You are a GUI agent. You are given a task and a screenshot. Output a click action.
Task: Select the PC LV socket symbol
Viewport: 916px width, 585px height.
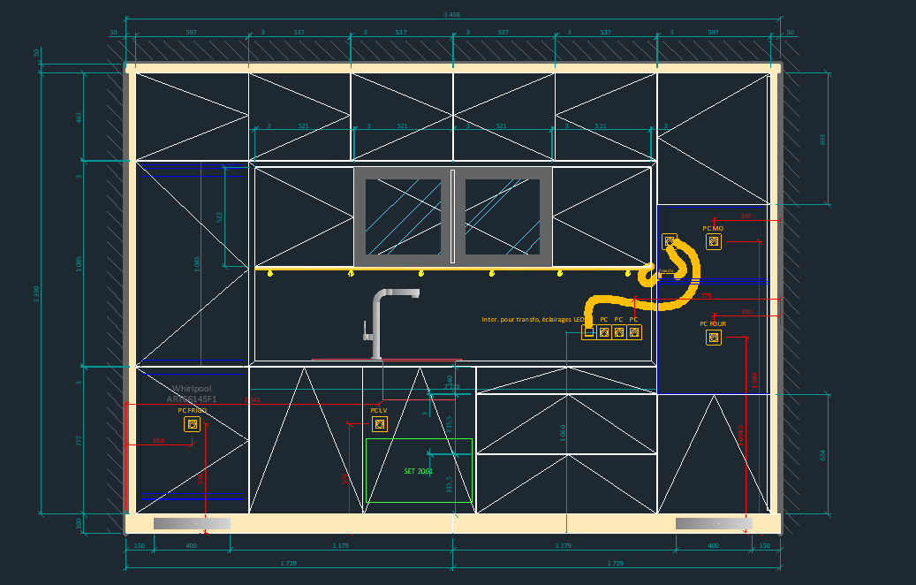point(380,424)
